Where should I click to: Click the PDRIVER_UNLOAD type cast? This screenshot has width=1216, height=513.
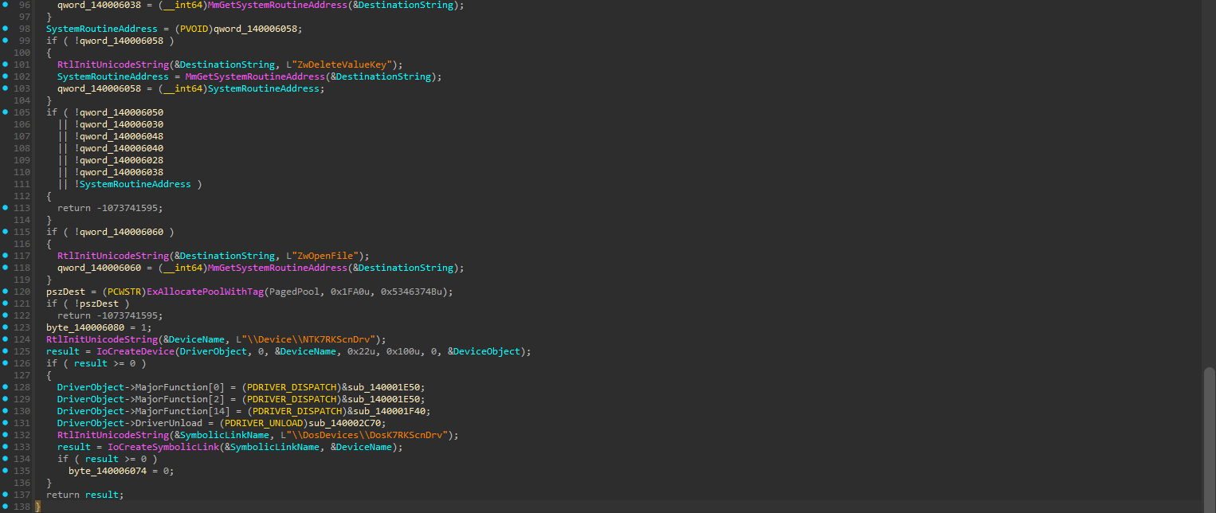[x=264, y=423]
